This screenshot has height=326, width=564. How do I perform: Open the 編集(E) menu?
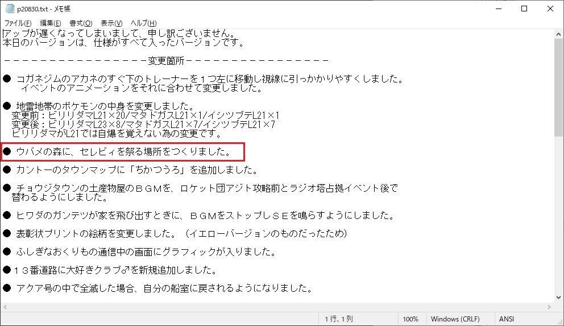coord(50,23)
